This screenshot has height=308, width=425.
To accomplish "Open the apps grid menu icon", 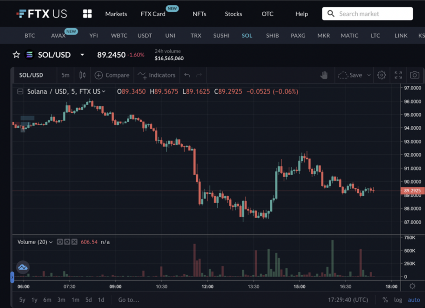I will pos(87,14).
